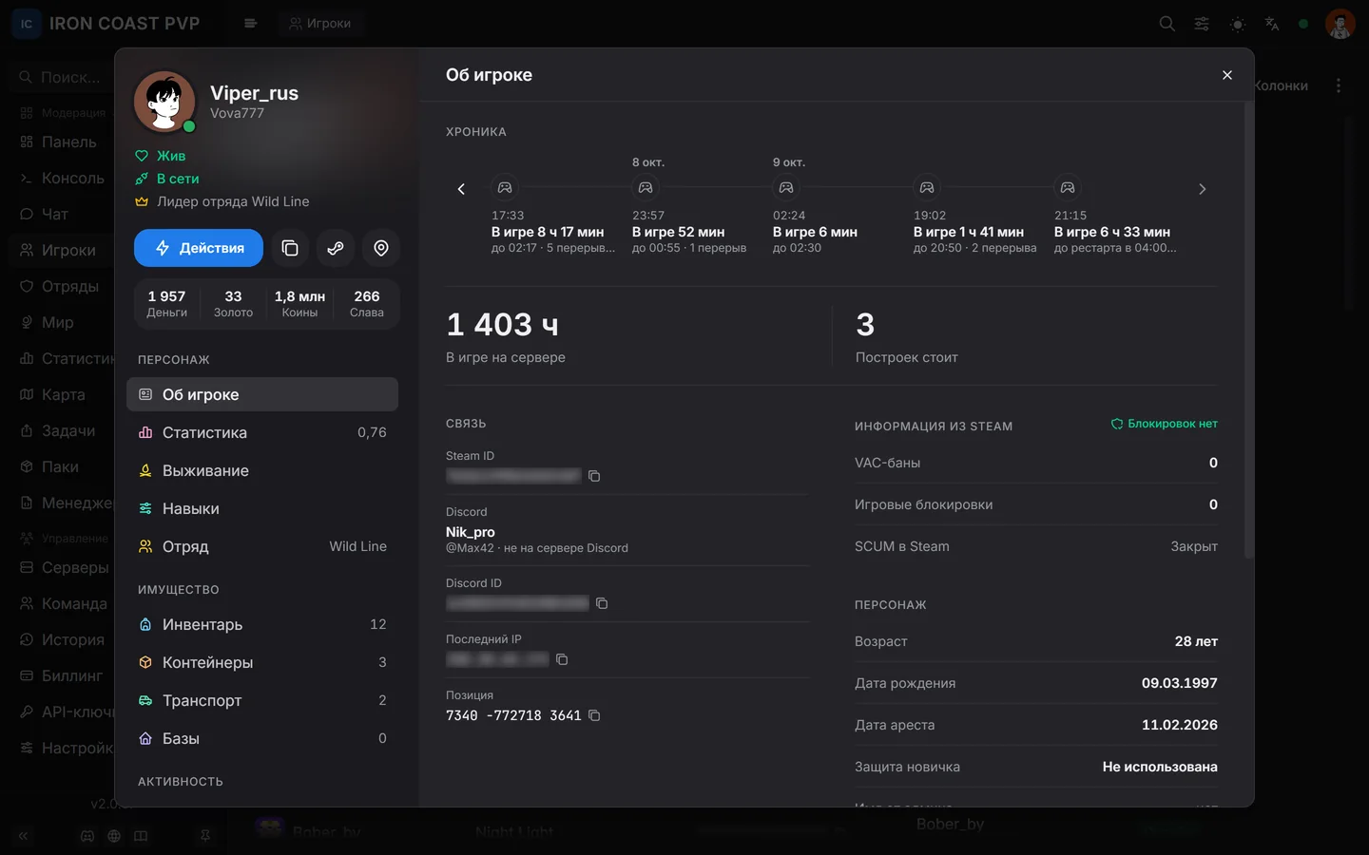Open the Отряд Wild Line section
This screenshot has width=1369, height=855.
[262, 546]
